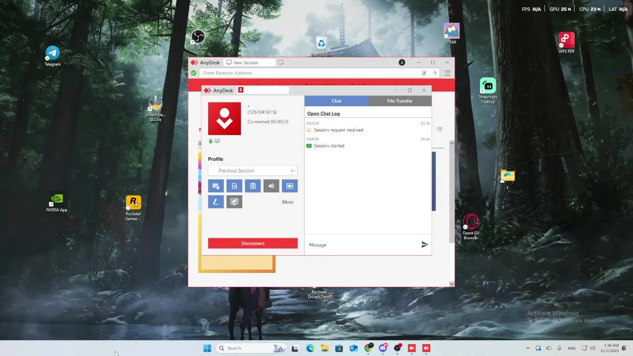Viewport: 633px width, 356px height.
Task: Toggle session recording permission button
Action: (x=290, y=186)
